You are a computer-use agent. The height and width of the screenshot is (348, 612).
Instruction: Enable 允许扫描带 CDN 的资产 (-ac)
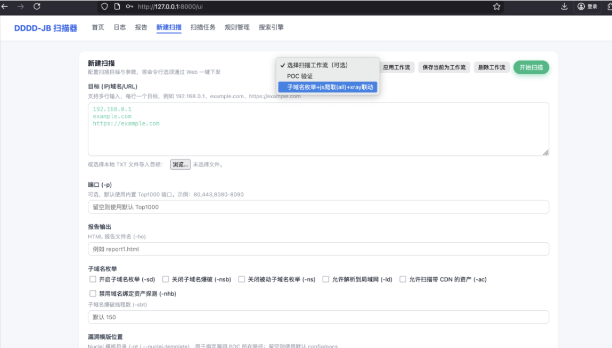point(403,279)
